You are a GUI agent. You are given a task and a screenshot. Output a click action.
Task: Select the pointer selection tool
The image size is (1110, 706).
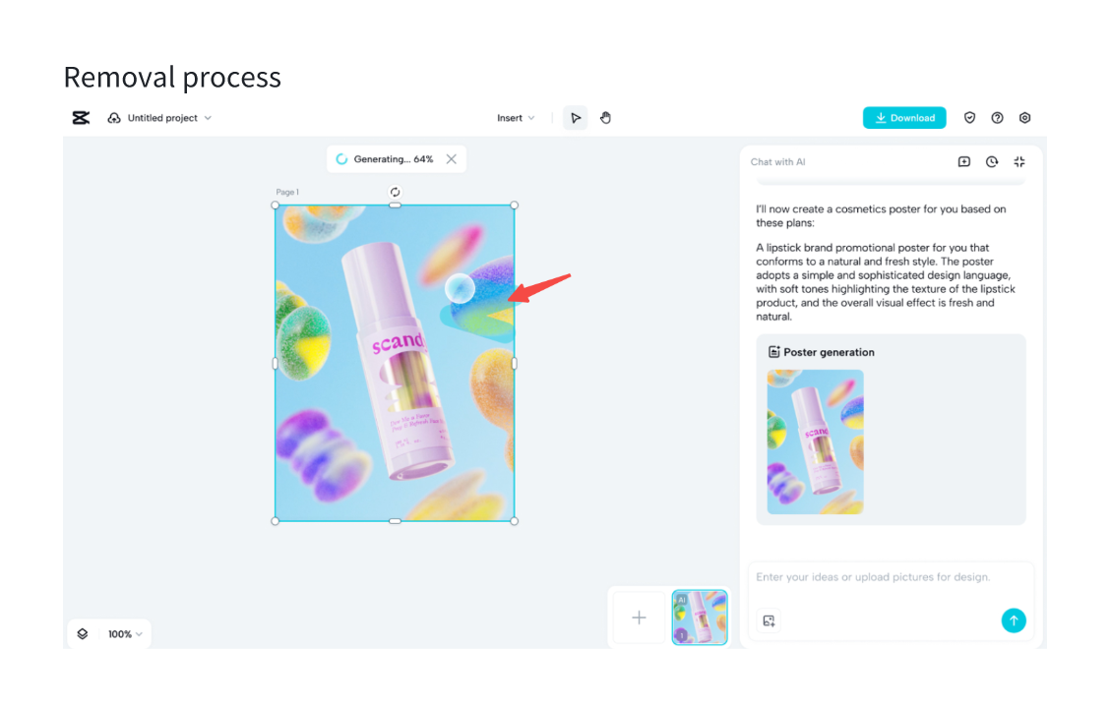pyautogui.click(x=576, y=118)
